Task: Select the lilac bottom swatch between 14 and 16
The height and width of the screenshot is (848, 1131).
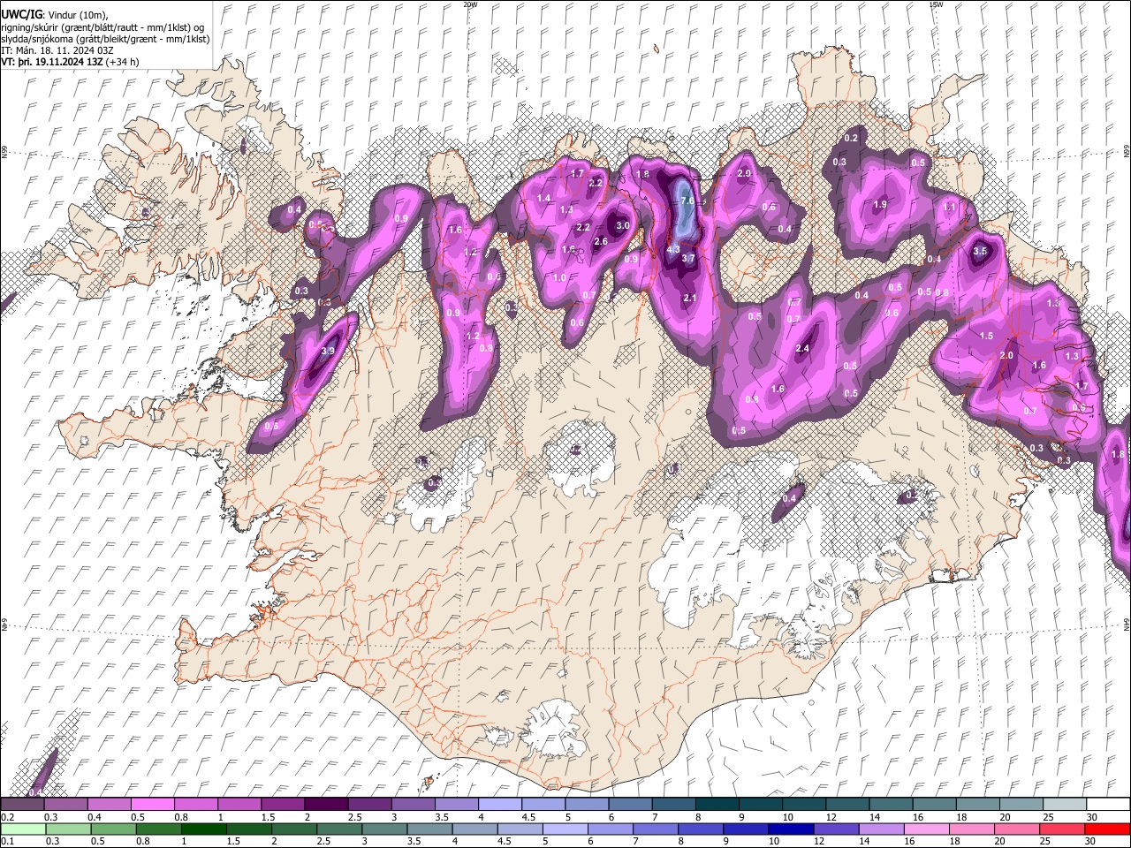Action: (881, 829)
